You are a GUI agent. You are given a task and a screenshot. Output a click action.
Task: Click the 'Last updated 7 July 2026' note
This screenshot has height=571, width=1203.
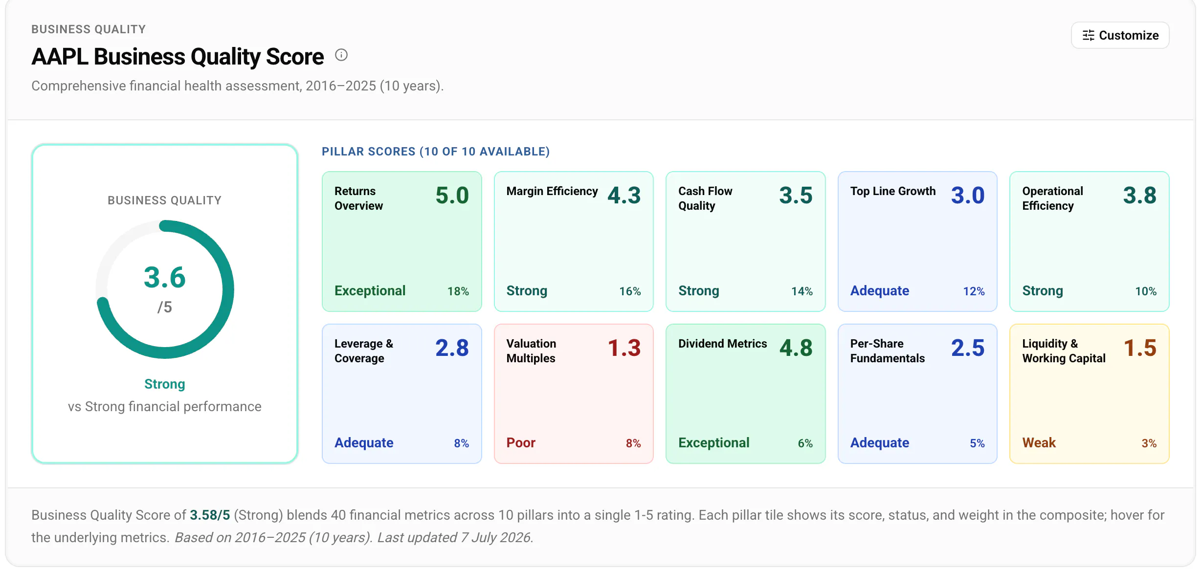pos(455,538)
